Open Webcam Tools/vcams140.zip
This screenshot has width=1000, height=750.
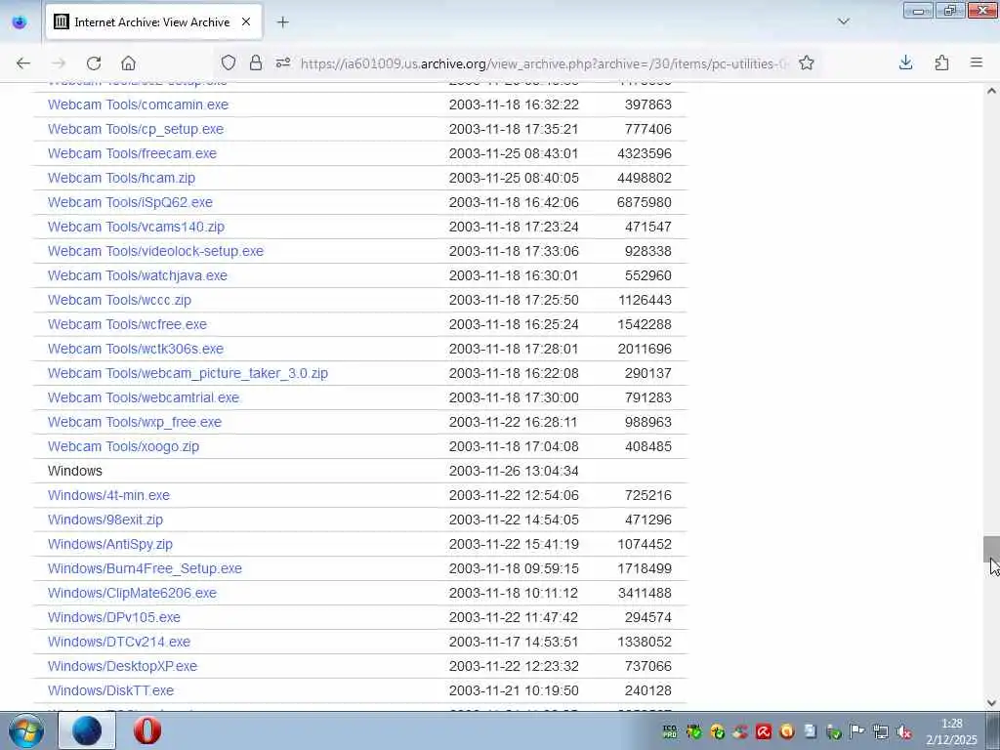(136, 227)
